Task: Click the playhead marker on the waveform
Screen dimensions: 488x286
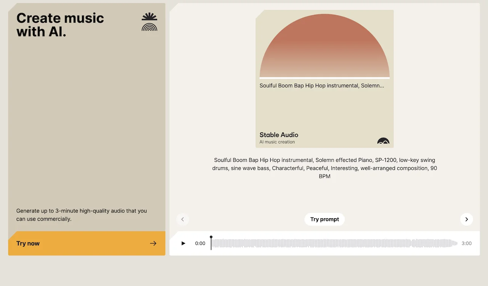Action: pyautogui.click(x=211, y=238)
